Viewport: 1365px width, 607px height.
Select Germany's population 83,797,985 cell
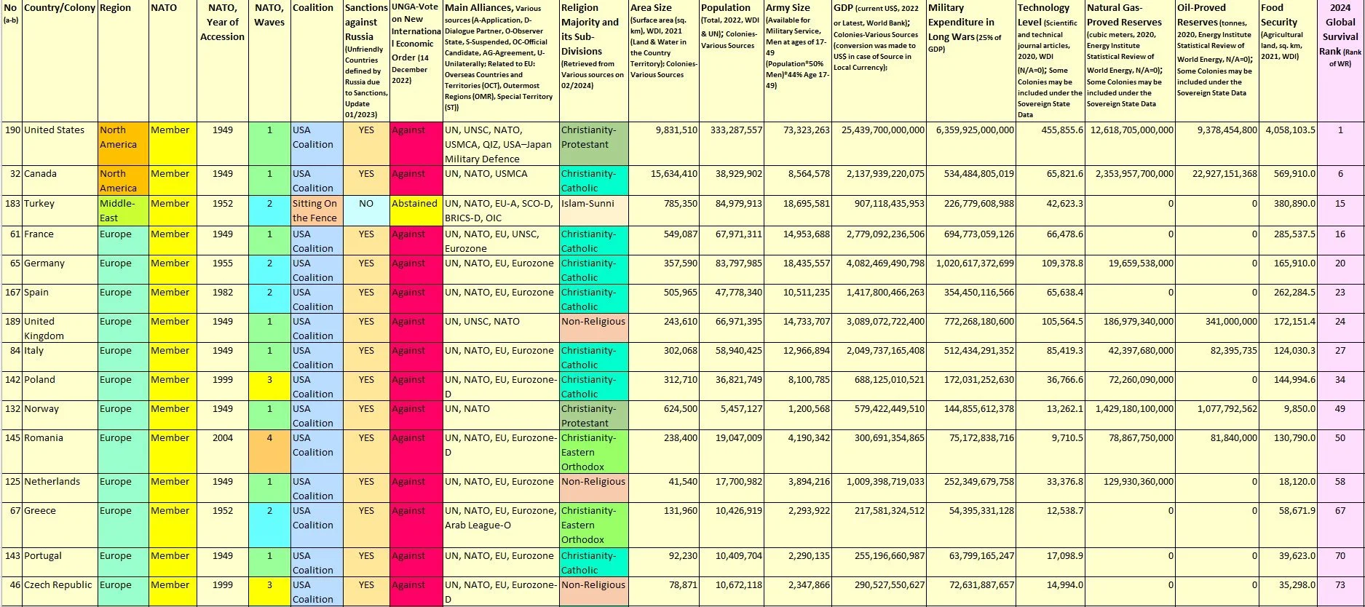[732, 270]
